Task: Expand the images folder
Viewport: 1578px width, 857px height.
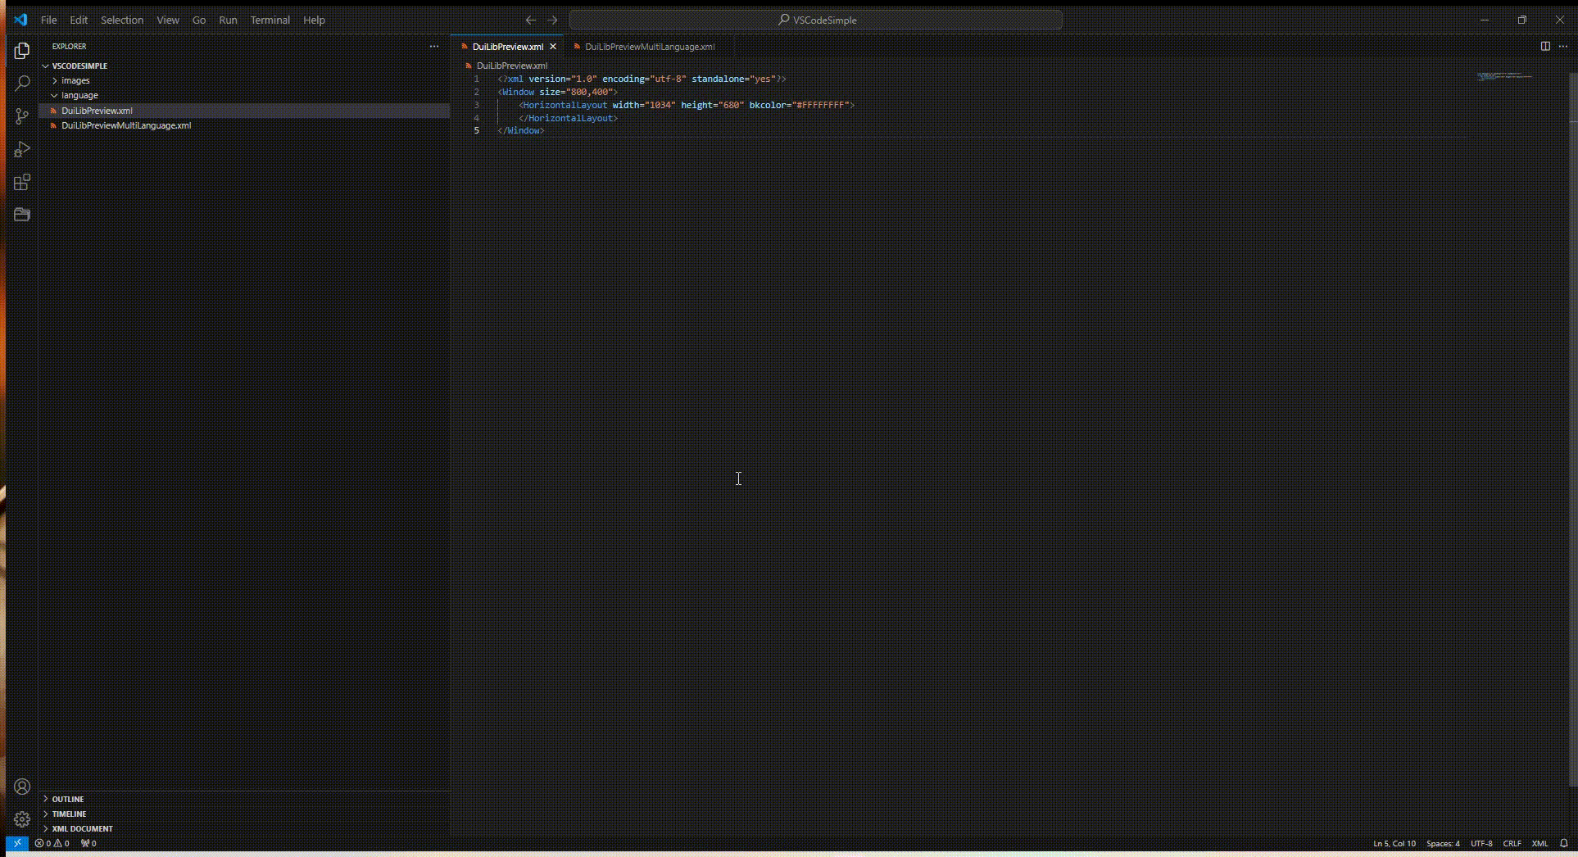Action: pyautogui.click(x=74, y=80)
